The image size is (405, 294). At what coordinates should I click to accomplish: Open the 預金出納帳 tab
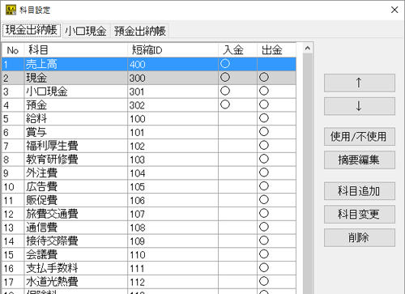click(x=140, y=31)
